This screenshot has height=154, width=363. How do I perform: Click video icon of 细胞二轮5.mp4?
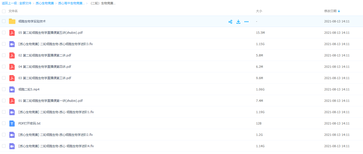(12, 89)
